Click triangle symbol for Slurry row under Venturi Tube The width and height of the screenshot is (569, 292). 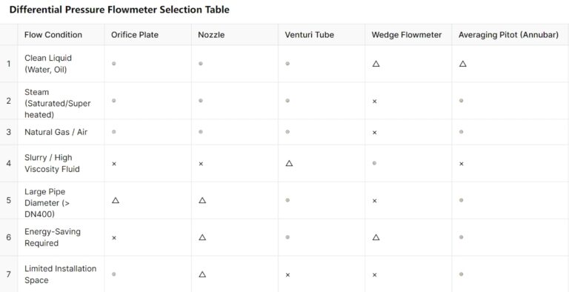tap(289, 164)
